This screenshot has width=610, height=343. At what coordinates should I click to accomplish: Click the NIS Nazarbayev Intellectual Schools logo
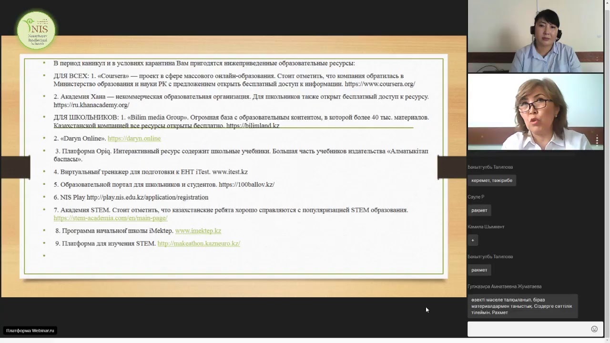point(36,30)
